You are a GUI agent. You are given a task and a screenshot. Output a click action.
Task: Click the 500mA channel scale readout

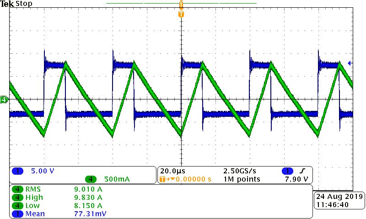point(117,179)
